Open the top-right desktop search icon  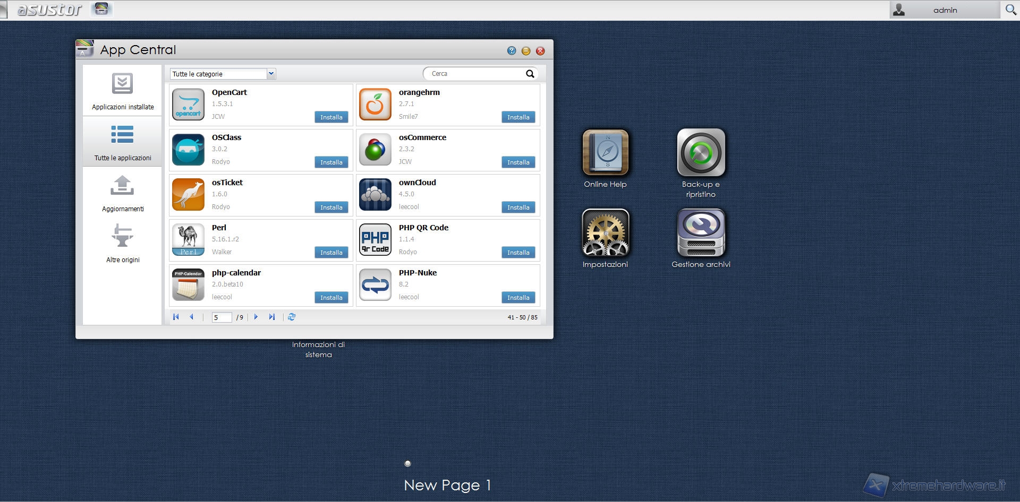point(1010,10)
